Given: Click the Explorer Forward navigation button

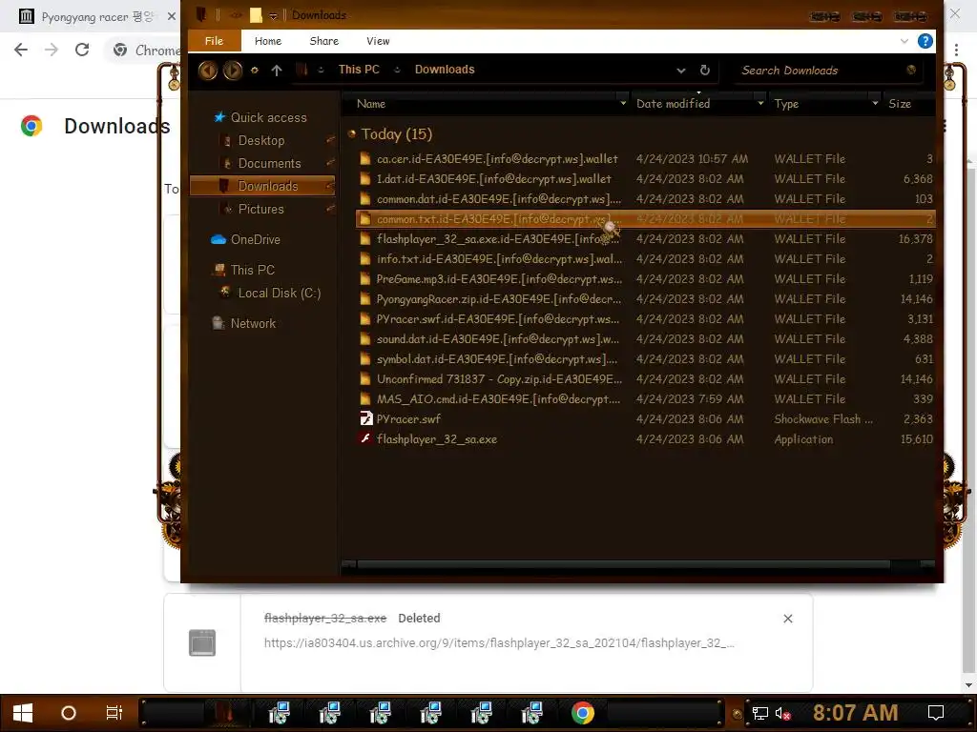Looking at the screenshot, I should (233, 70).
